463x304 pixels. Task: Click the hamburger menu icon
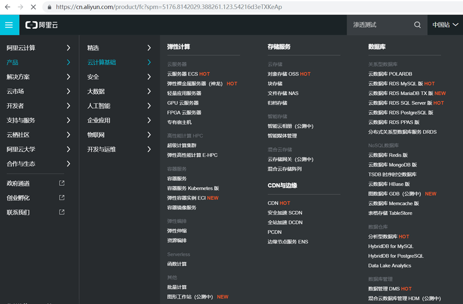coord(9,25)
